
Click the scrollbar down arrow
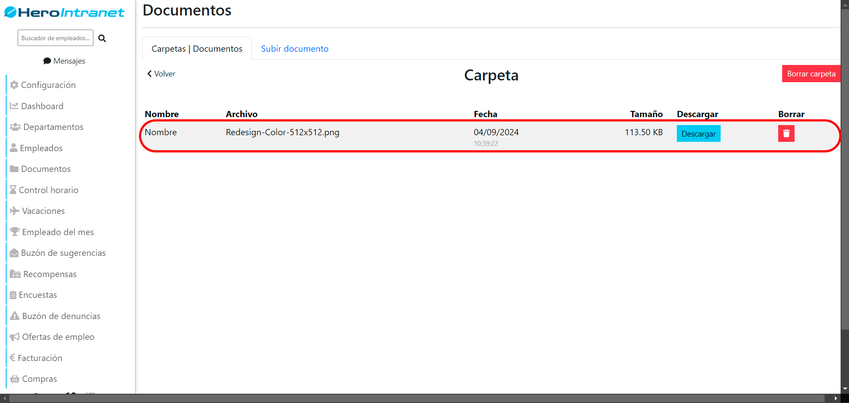845,389
